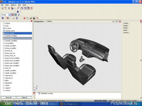Image resolution: width=142 pixels, height=106 pixels.
Task: Save file with floppy disk icon
Action: coord(34,18)
